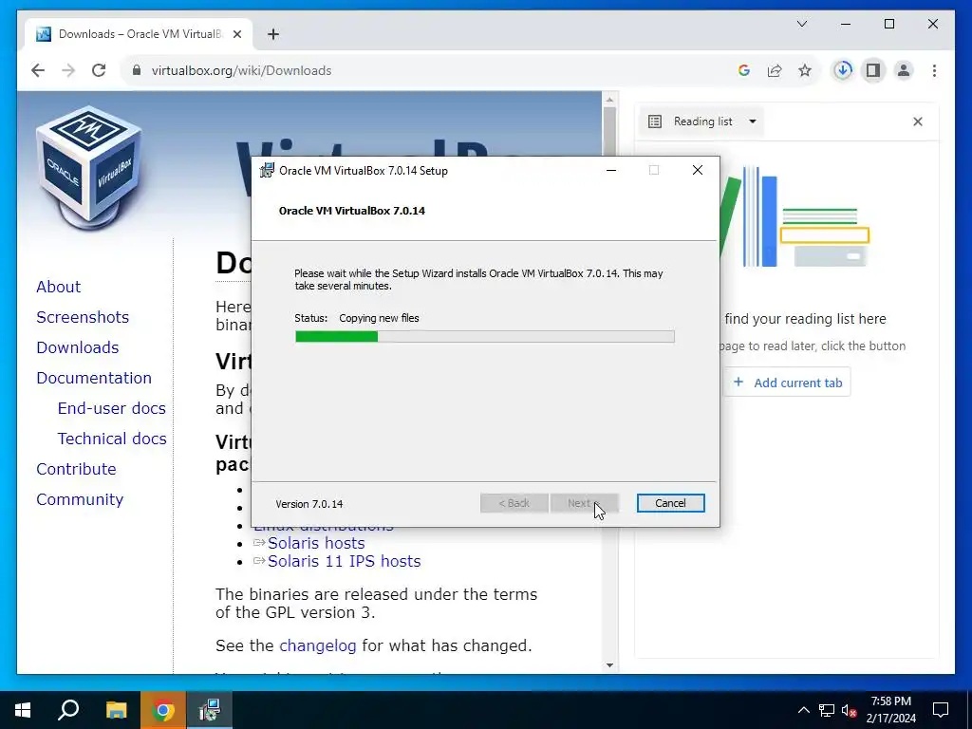This screenshot has height=729, width=972.
Task: Open the Contribute sidebar link
Action: [76, 469]
